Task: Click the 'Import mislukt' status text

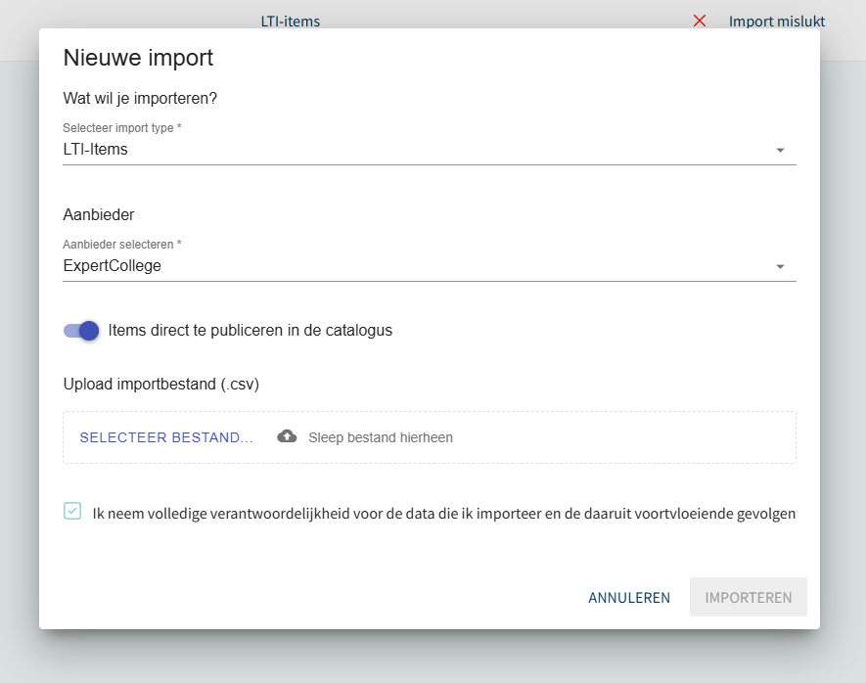Action: coord(776,21)
